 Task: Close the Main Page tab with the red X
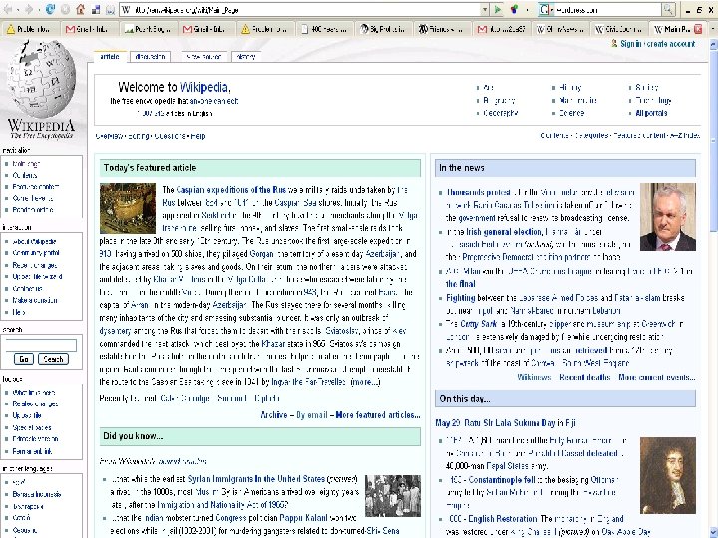click(x=698, y=29)
